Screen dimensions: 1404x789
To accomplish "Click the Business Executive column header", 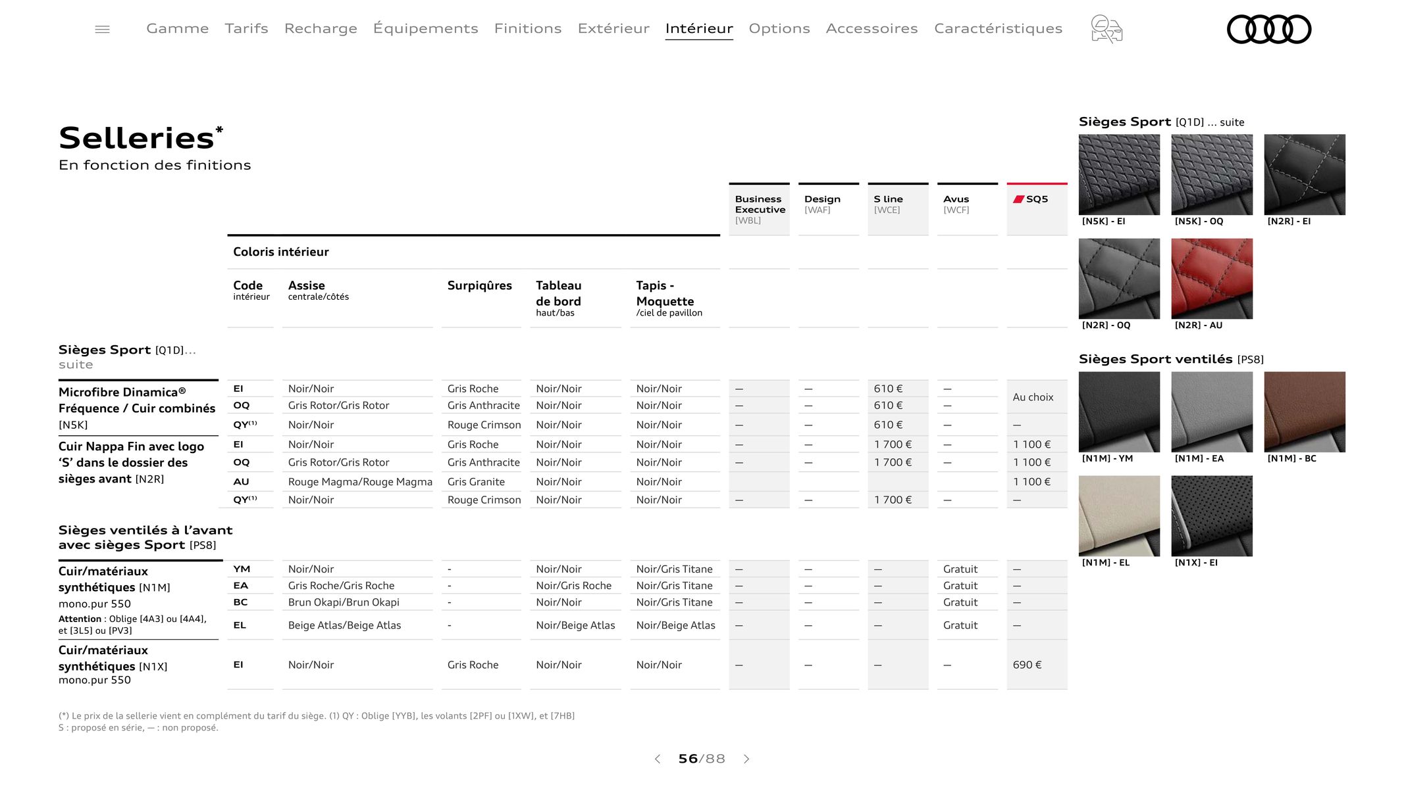I will point(759,209).
